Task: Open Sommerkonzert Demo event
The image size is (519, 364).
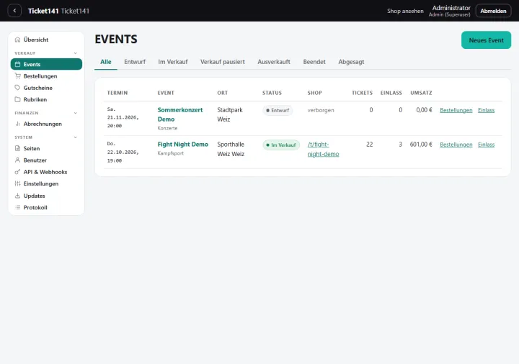Action: pyautogui.click(x=179, y=114)
